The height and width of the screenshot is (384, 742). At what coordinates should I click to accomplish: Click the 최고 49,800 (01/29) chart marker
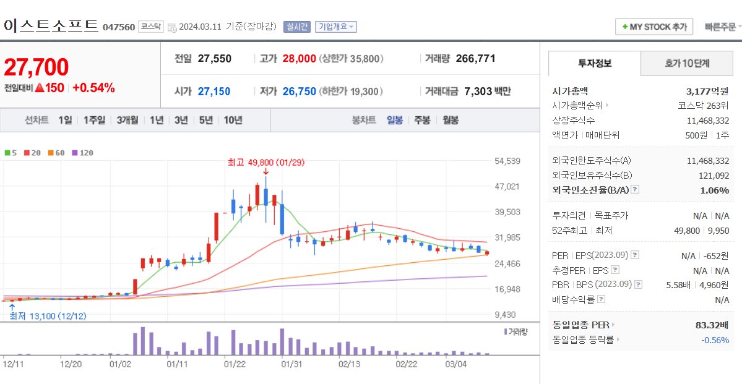(x=266, y=163)
